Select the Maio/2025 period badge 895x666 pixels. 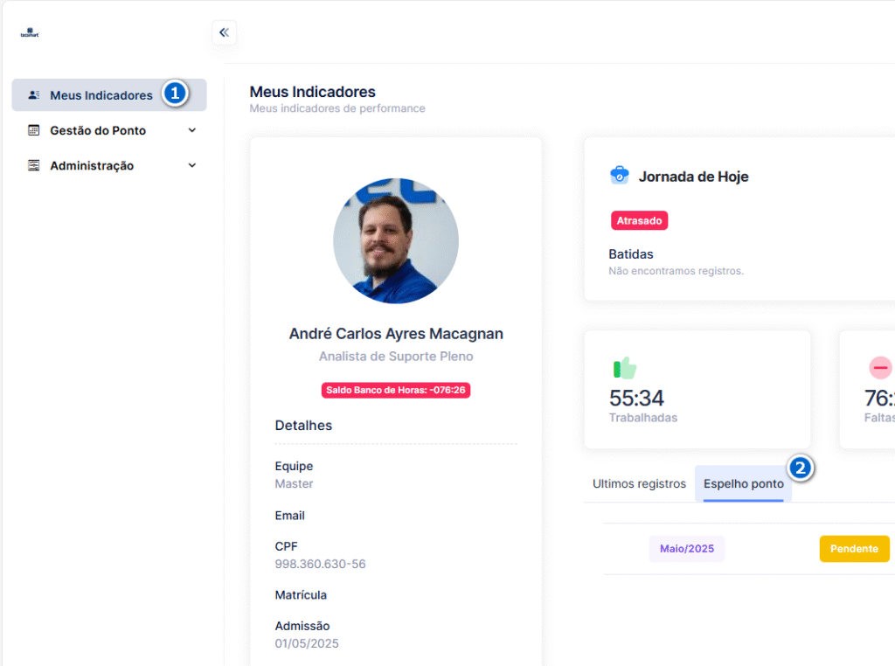click(x=687, y=548)
